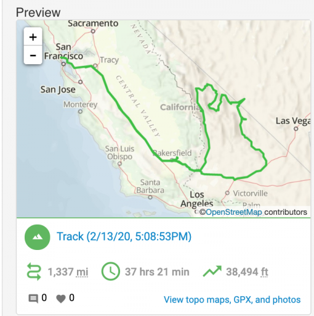Zoom in on the map preview
Viewport: 314px width, 316px height.
33,37
